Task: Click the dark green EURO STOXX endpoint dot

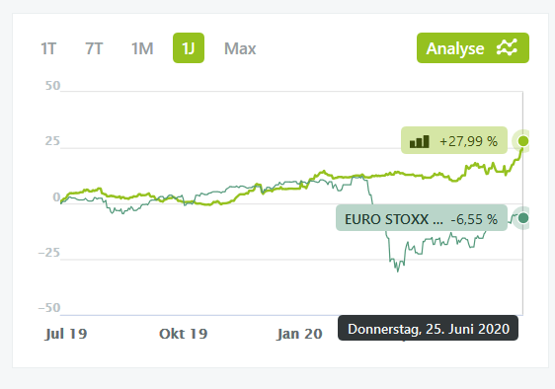Action: point(523,218)
